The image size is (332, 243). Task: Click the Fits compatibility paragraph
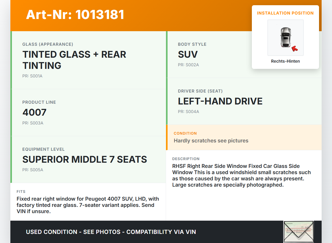click(x=88, y=205)
